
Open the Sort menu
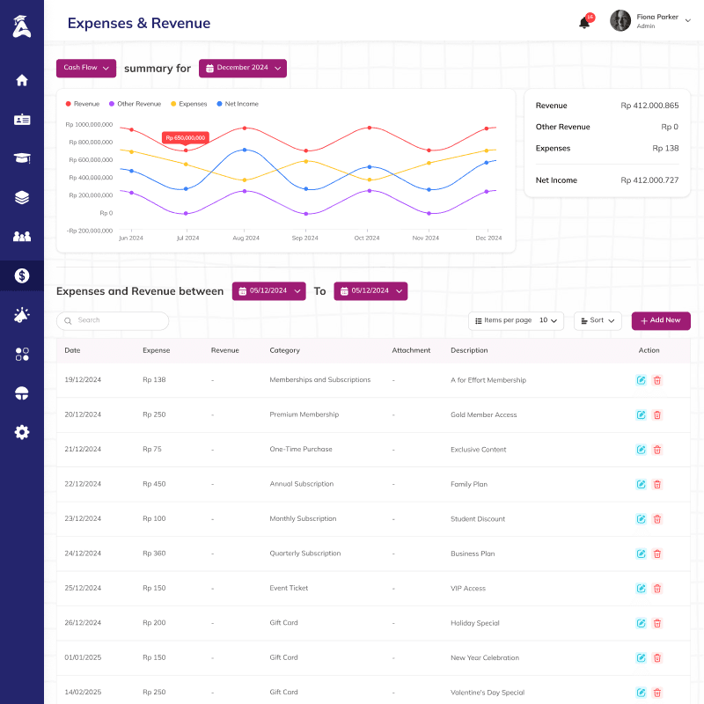tap(598, 320)
